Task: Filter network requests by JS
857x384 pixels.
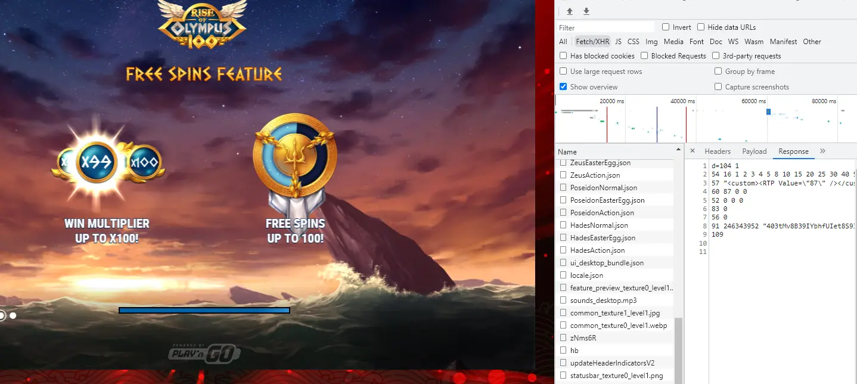Action: pyautogui.click(x=619, y=42)
